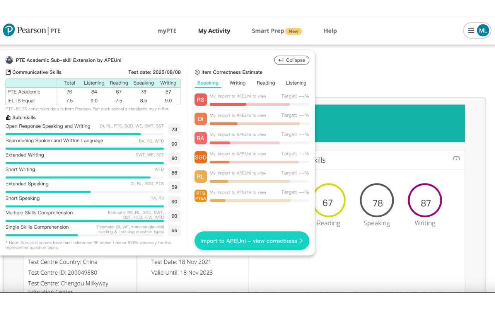Switch to the Reading correctness tab
Image resolution: width=495 pixels, height=309 pixels.
(x=266, y=83)
